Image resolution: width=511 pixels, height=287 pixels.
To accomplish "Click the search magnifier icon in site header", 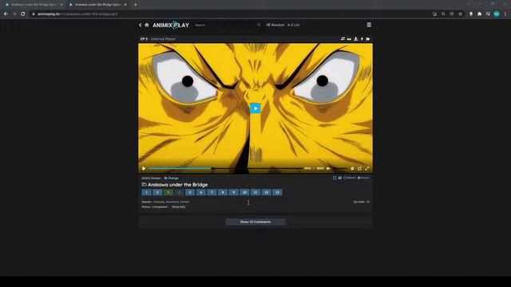I will pos(259,25).
